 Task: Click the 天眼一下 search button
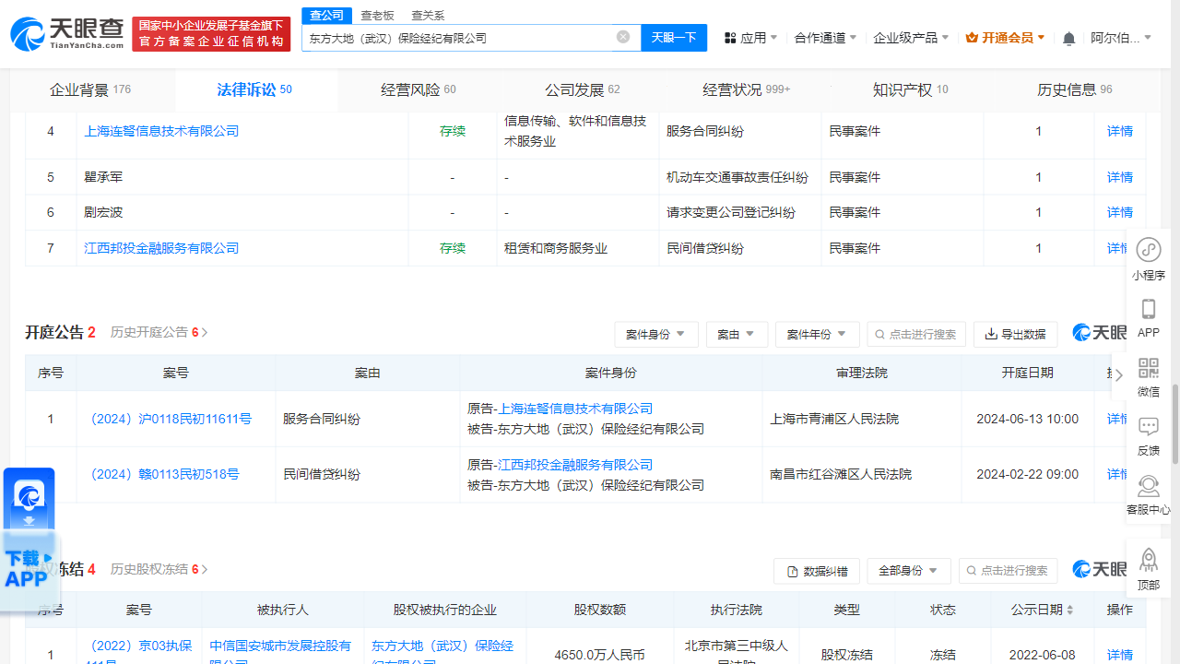[x=674, y=37]
